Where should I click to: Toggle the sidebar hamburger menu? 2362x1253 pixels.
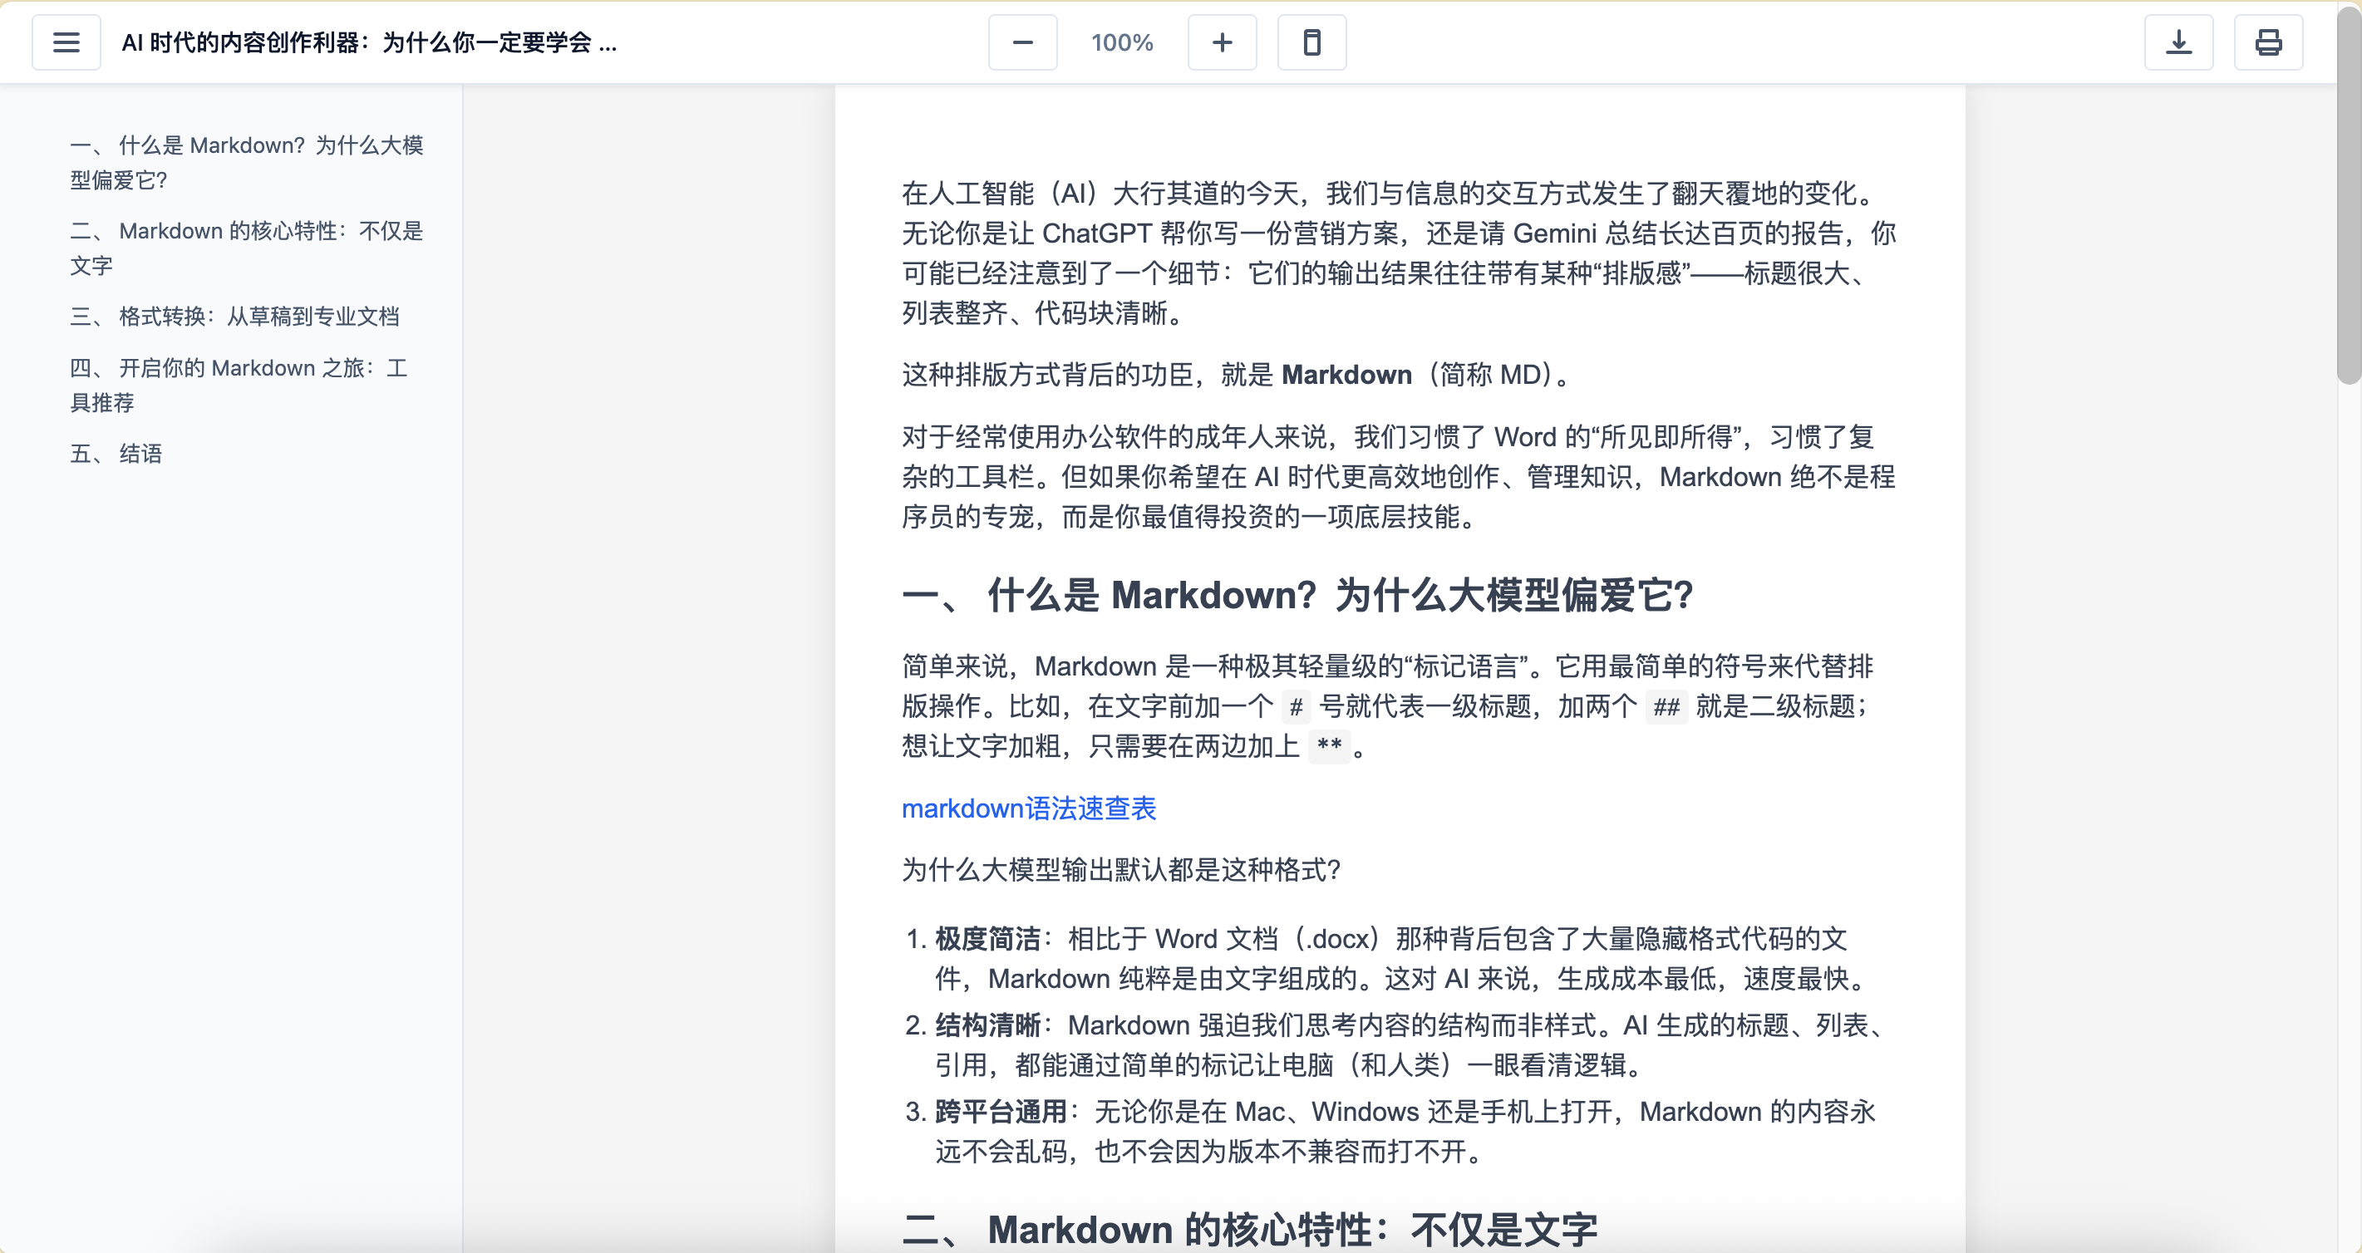click(x=66, y=42)
